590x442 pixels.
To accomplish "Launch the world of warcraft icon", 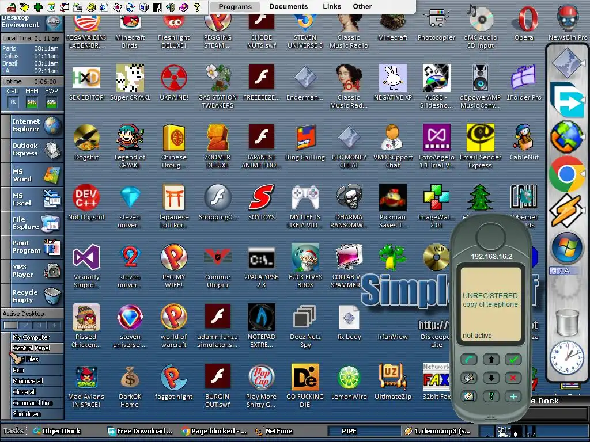I will 174,317.
